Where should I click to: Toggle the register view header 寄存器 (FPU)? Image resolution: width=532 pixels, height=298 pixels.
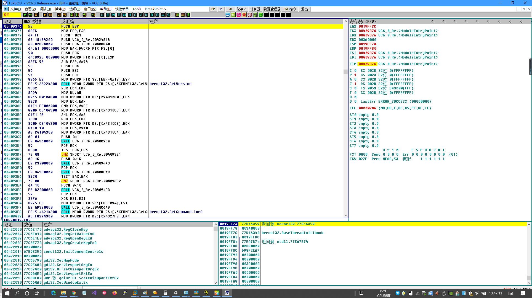coord(362,21)
